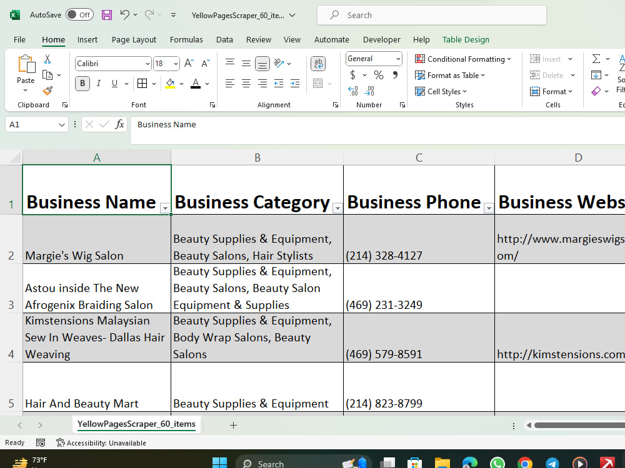Click the Save icon in title bar

click(x=106, y=15)
